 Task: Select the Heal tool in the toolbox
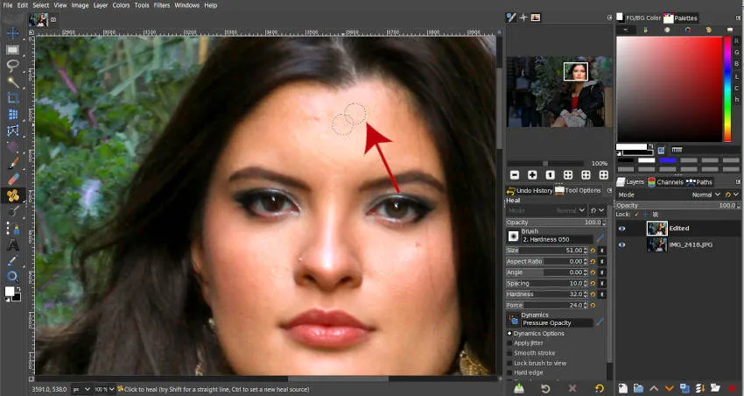(13, 195)
